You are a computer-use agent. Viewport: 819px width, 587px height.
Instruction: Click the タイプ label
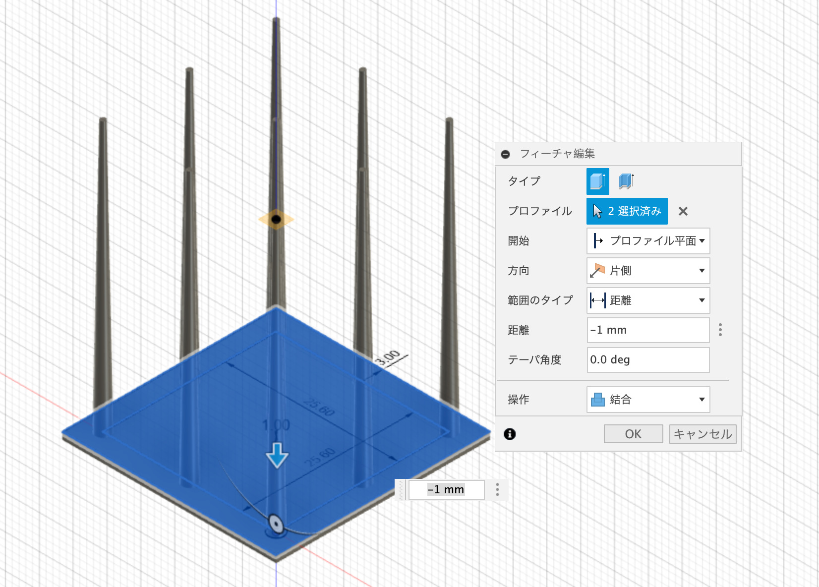[524, 181]
